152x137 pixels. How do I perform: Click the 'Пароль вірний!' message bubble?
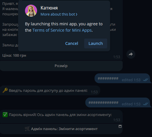tap(61, 117)
